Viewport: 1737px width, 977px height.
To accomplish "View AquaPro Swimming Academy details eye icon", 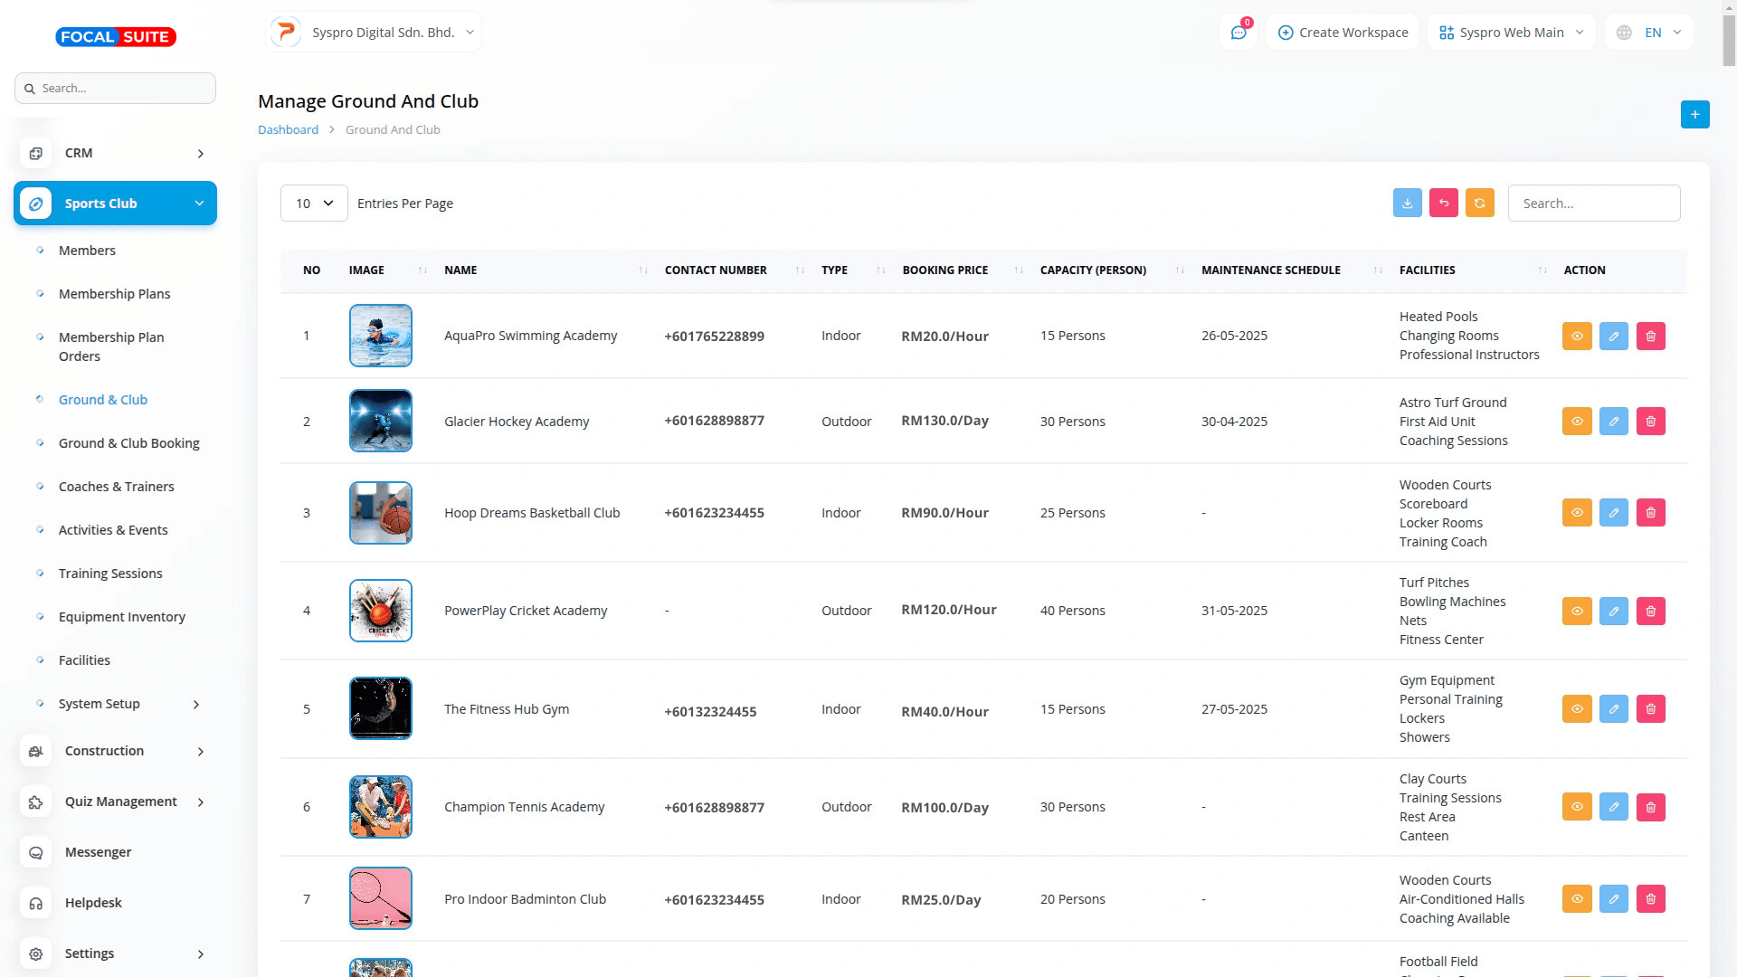I will (x=1576, y=337).
